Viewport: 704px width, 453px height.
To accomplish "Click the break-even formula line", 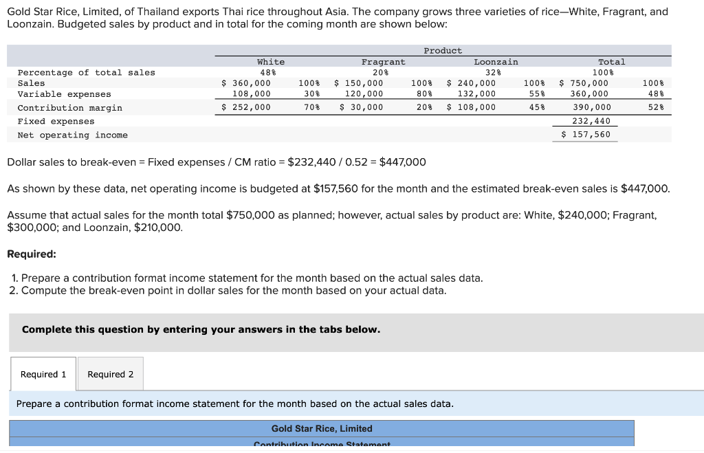I will [217, 162].
